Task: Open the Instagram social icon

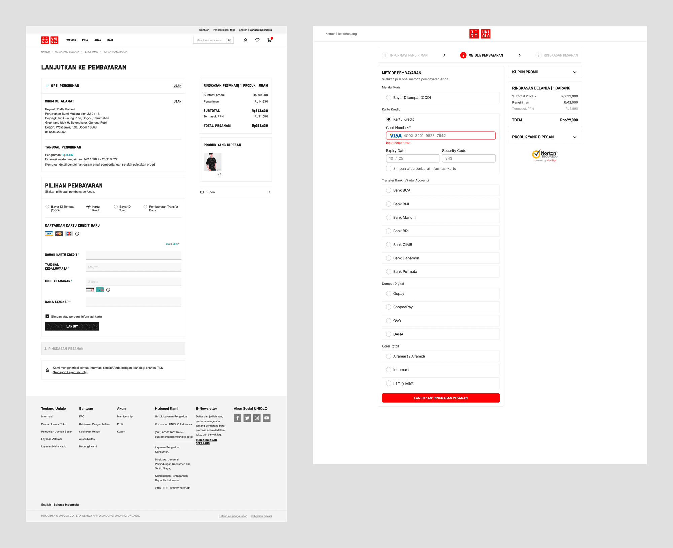Action: 257,418
